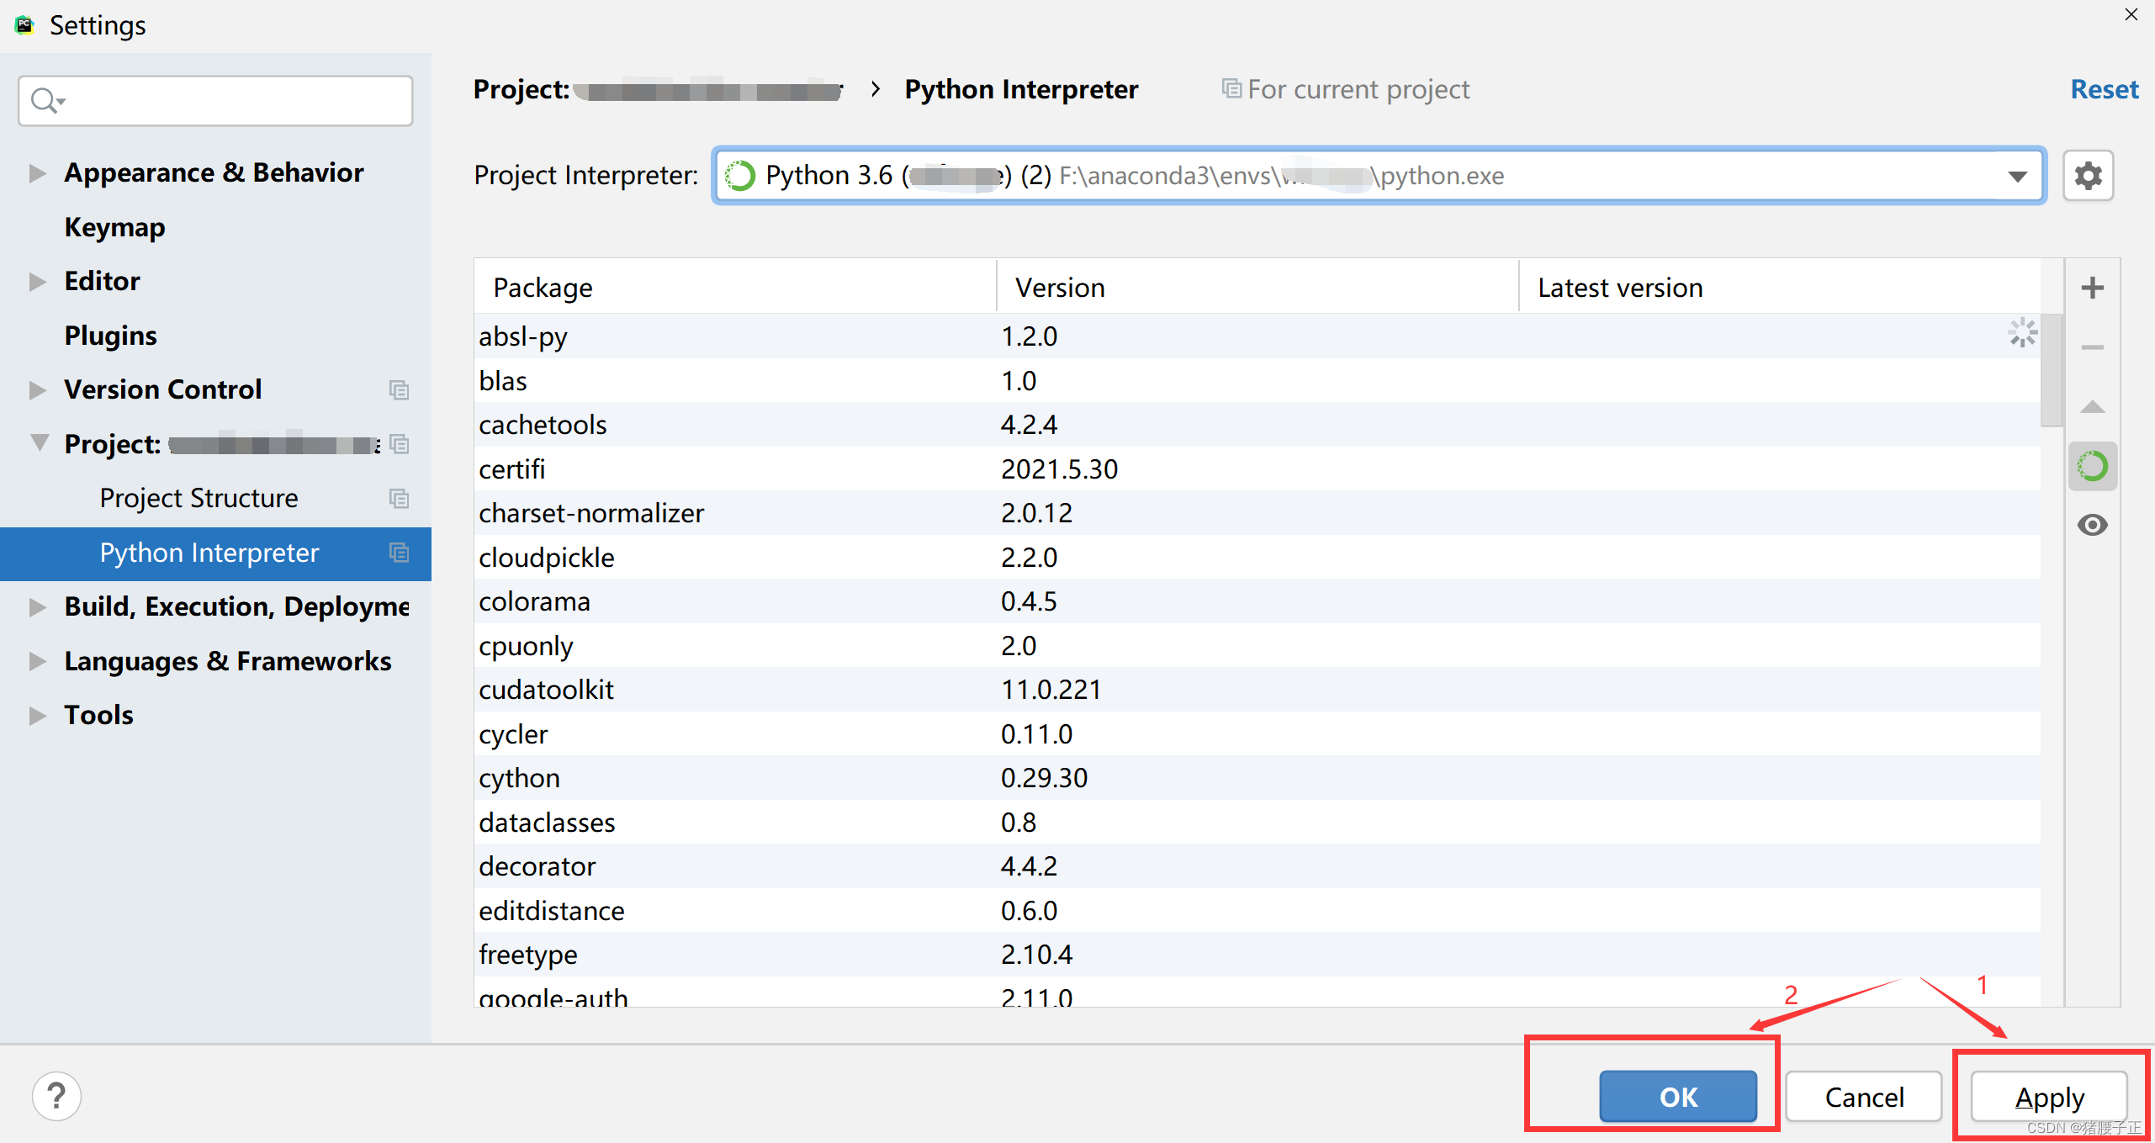Click the plus icon to install package
The image size is (2155, 1143).
tap(2092, 288)
